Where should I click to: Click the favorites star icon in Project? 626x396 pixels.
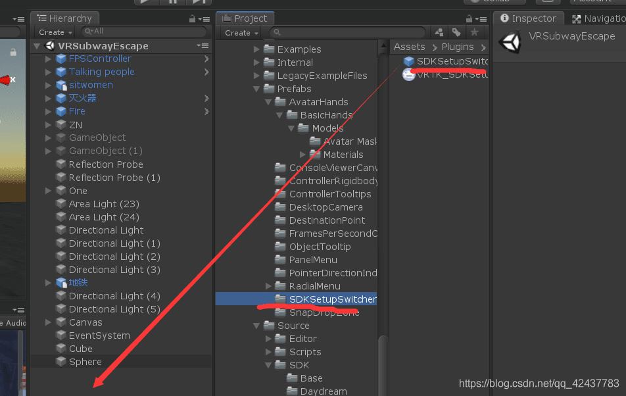[474, 32]
